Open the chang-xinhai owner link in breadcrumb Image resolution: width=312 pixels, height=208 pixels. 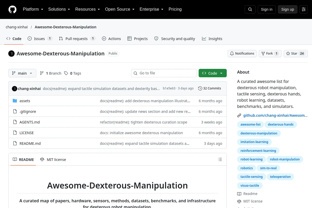click(x=17, y=27)
